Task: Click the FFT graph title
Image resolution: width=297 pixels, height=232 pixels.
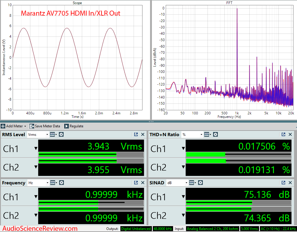Action: pyautogui.click(x=229, y=3)
